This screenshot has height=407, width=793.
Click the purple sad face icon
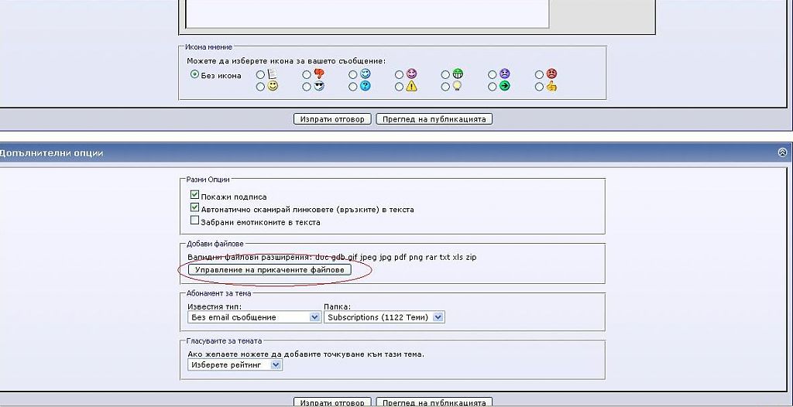(x=505, y=74)
